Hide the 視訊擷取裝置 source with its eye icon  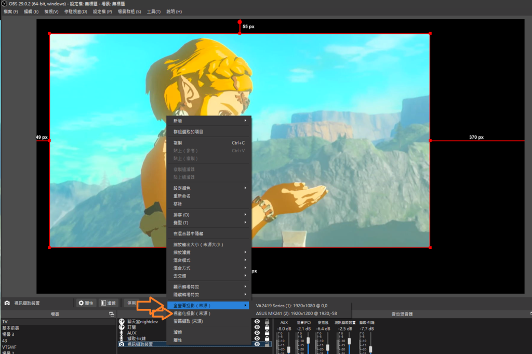(x=257, y=344)
